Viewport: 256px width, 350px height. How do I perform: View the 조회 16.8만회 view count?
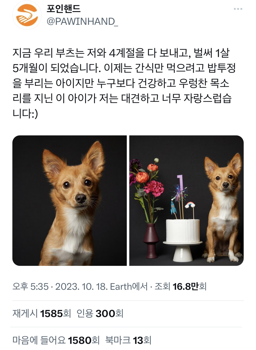pyautogui.click(x=180, y=286)
